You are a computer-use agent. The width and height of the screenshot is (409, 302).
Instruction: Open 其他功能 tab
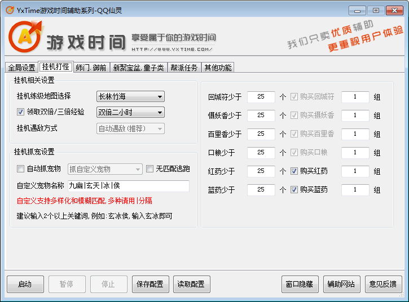click(x=218, y=68)
